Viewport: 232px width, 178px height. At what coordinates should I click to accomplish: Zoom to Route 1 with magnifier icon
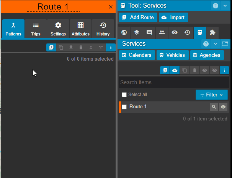[x=214, y=107]
